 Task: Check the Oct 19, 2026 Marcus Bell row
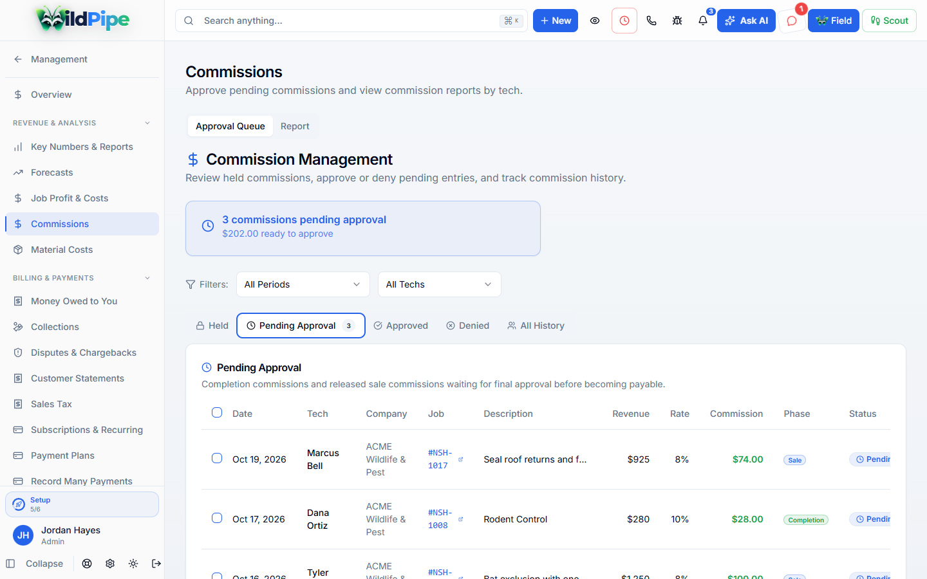pyautogui.click(x=217, y=458)
